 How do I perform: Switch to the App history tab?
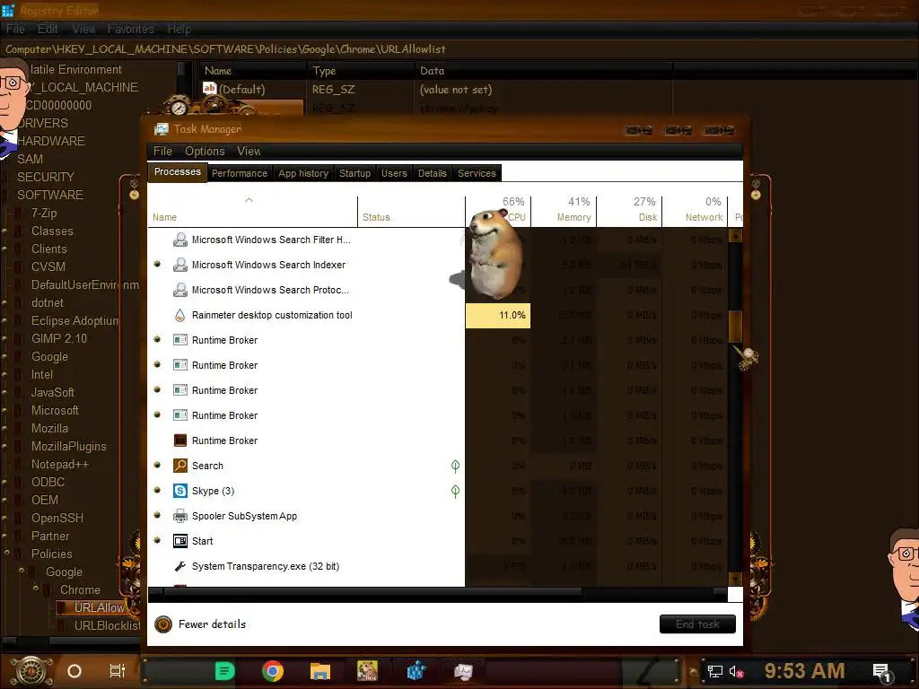click(303, 173)
